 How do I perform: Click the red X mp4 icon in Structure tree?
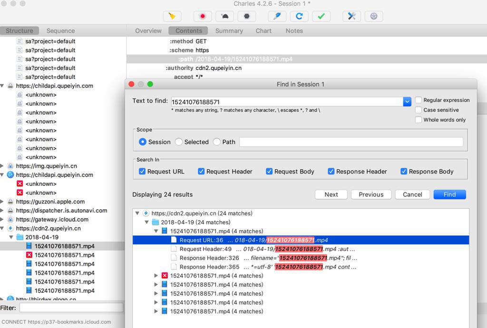click(29, 255)
